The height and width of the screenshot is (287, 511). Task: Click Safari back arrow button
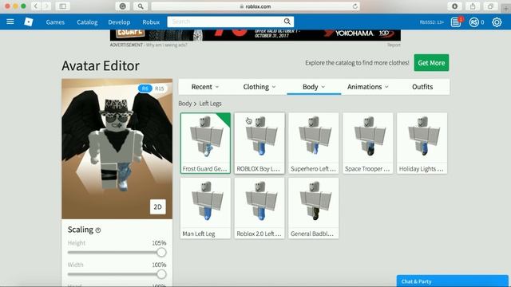[36, 6]
